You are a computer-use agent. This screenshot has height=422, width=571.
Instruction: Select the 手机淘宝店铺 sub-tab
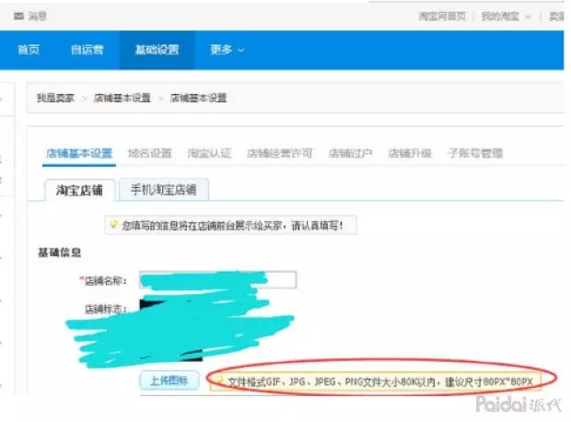point(164,190)
